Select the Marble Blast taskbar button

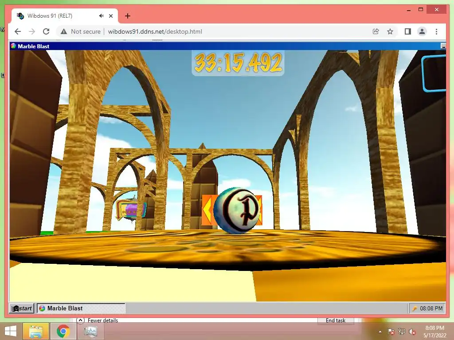point(81,308)
